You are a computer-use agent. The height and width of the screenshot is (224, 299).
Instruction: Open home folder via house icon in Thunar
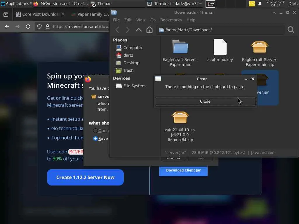tap(149, 30)
